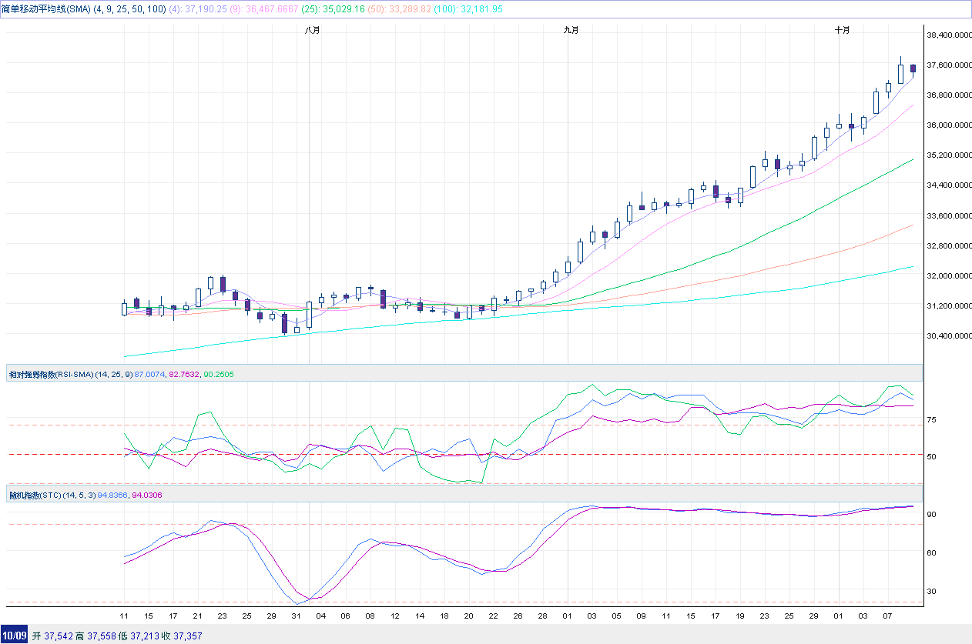972x644 pixels.
Task: Click the 30,400.0000 price axis label
Action: point(948,336)
